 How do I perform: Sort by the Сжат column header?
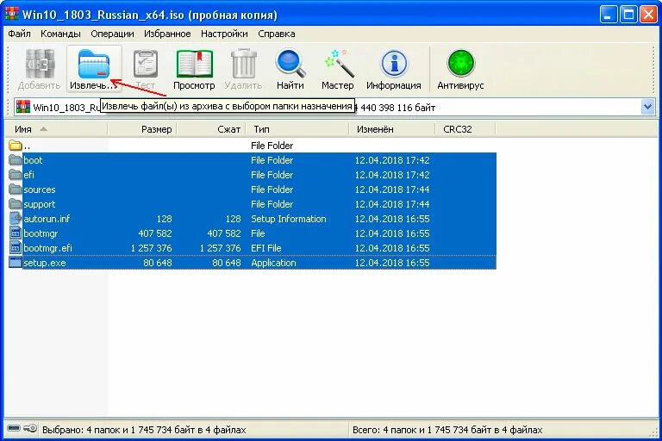210,129
